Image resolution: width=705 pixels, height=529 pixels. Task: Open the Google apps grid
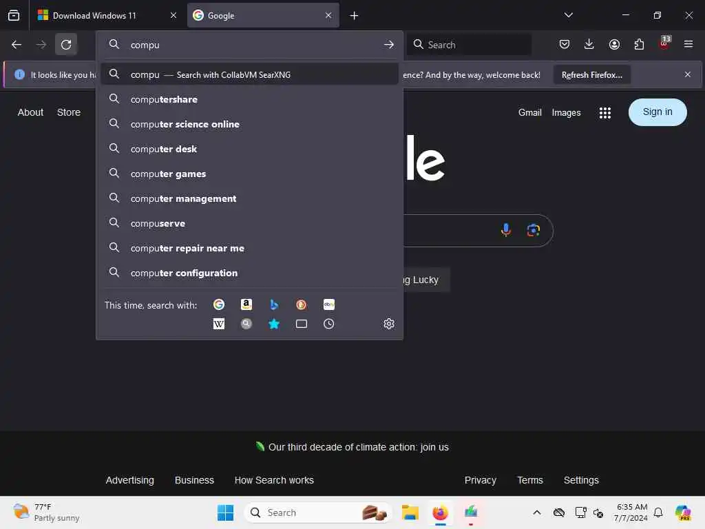(604, 112)
